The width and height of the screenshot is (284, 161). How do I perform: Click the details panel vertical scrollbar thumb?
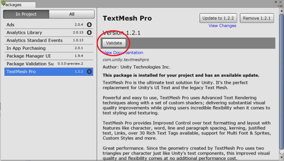pos(282,82)
